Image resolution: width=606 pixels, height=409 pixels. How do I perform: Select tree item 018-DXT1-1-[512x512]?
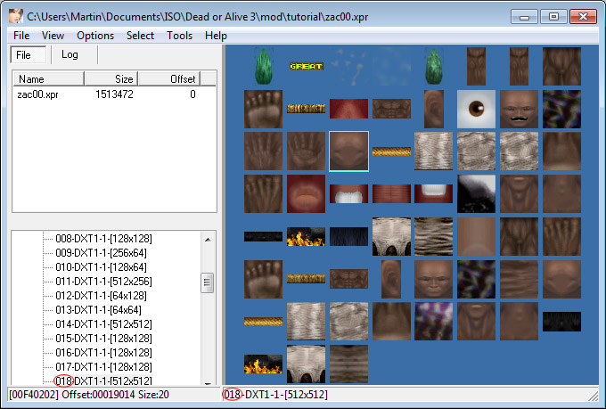103,380
